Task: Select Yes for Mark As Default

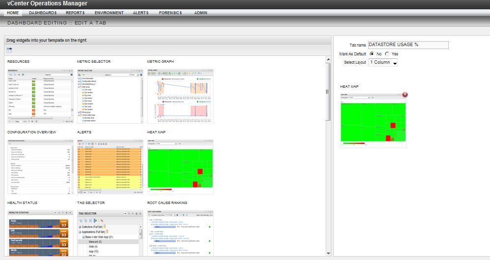Action: click(x=387, y=54)
